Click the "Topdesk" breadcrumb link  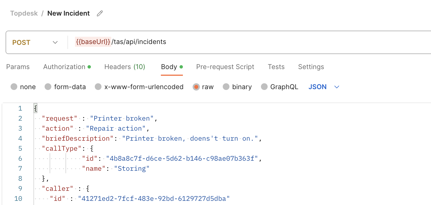tap(24, 13)
